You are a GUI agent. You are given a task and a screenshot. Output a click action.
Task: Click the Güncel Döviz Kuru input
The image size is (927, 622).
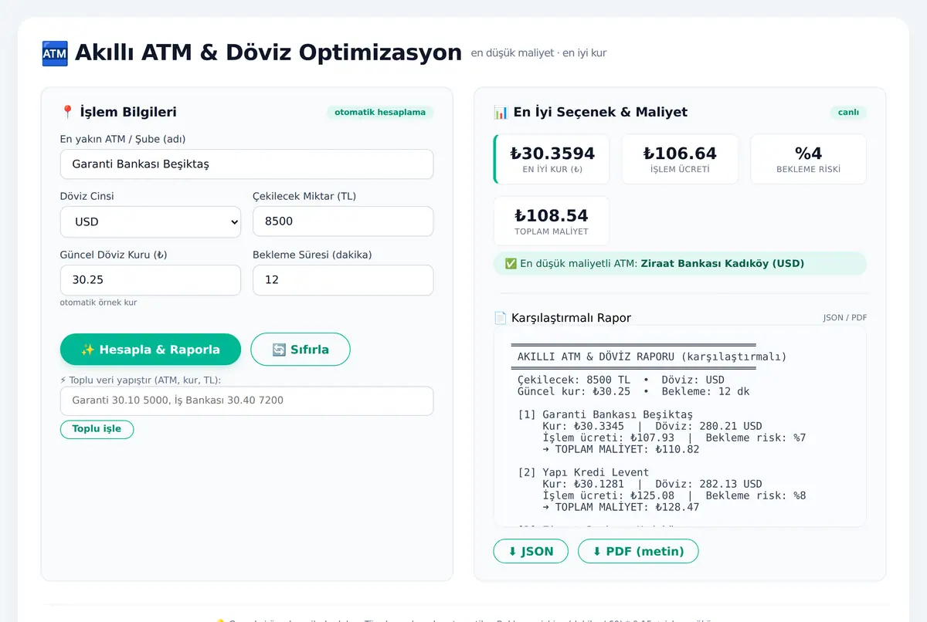pos(151,280)
